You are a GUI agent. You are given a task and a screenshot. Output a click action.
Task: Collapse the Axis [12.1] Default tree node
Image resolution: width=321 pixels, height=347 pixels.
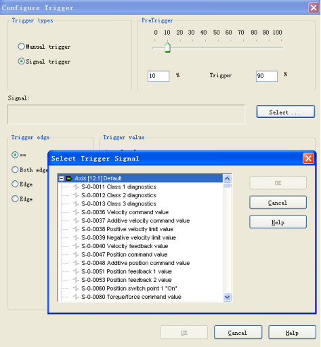point(62,179)
